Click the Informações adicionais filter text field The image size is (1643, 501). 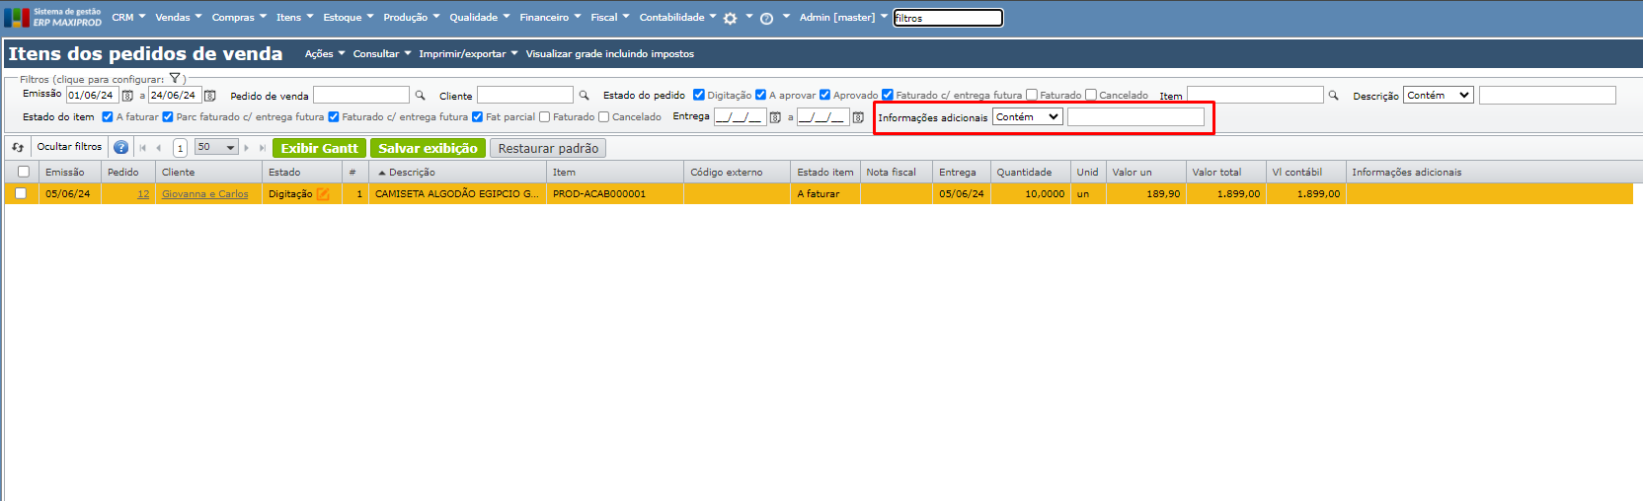1135,117
